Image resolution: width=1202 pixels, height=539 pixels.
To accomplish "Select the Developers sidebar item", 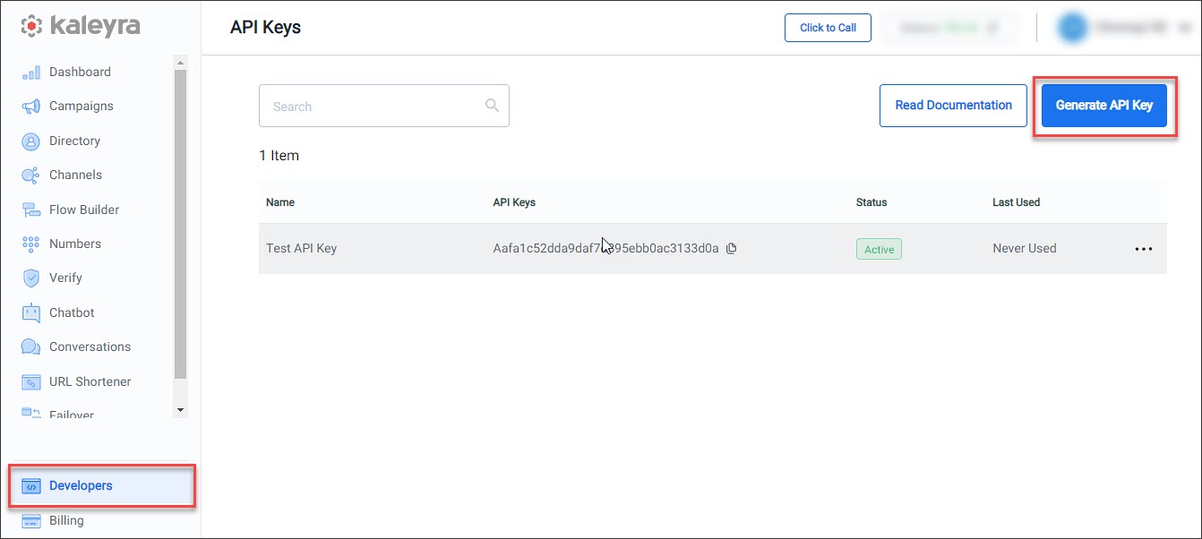I will [x=81, y=485].
